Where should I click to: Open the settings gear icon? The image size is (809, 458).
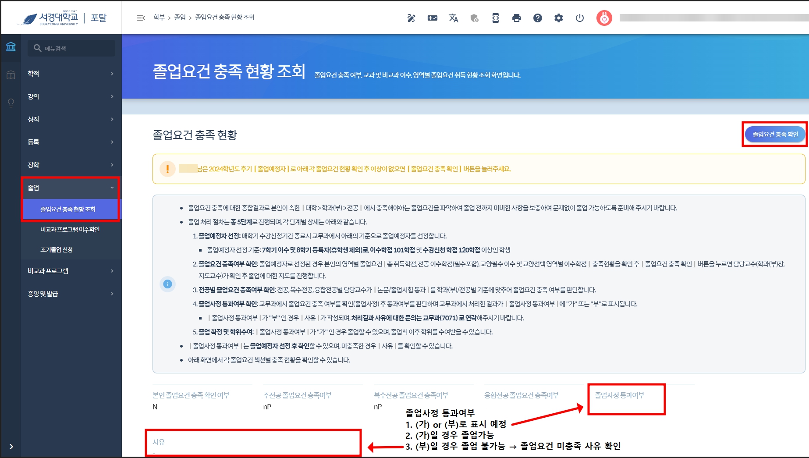558,18
